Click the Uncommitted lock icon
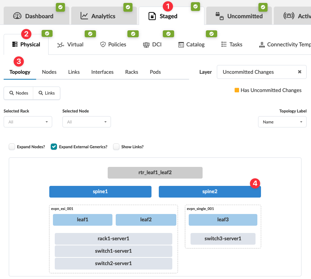 coord(220,16)
